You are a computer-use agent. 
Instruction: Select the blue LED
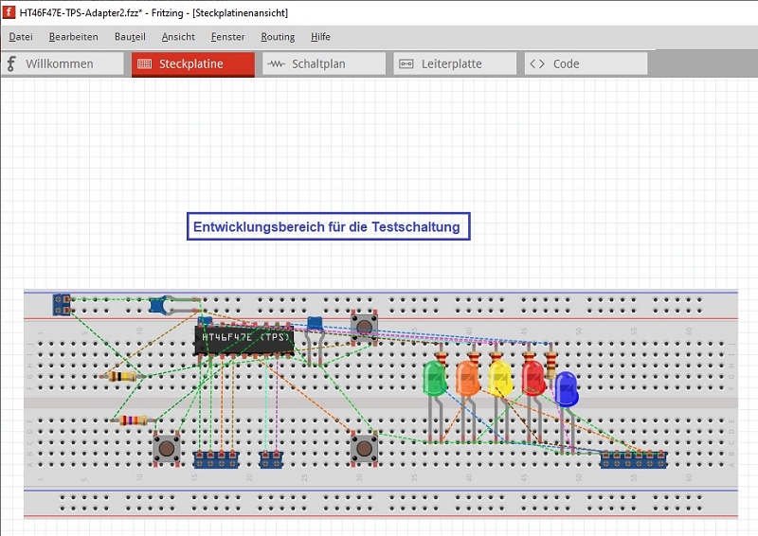(566, 389)
